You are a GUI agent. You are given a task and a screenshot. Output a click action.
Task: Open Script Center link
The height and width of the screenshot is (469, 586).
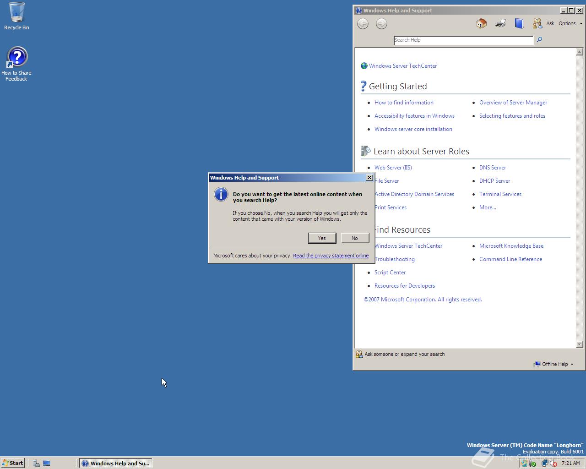[390, 273]
